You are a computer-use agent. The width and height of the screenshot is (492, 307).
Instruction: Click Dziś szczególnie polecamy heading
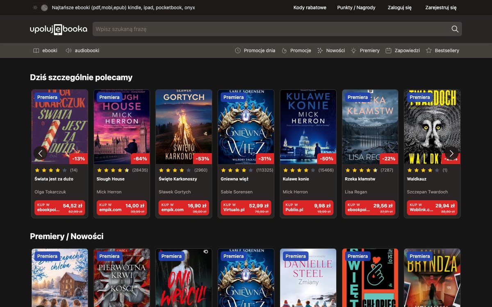click(81, 77)
